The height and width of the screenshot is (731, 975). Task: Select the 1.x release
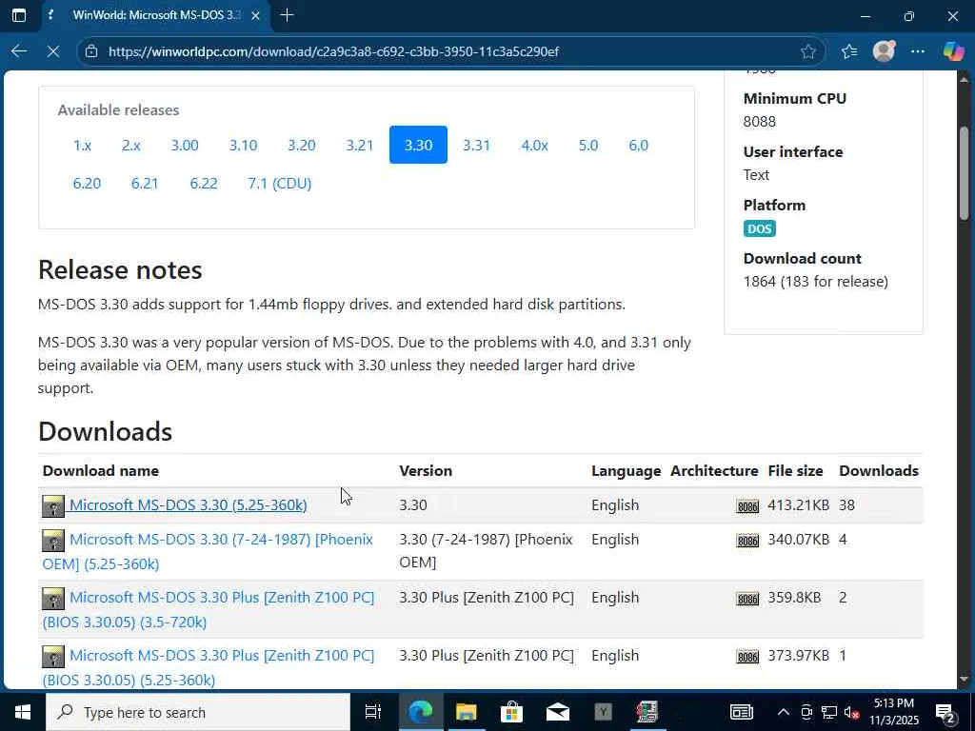[82, 146]
